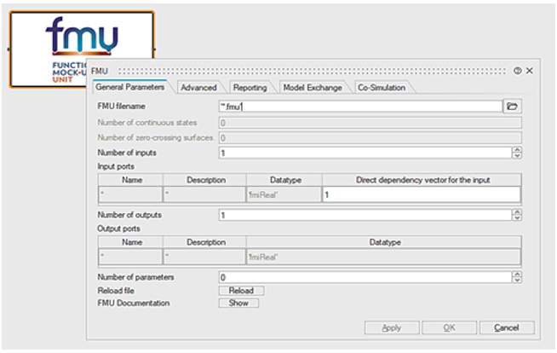Go to the Co-Simulation tab
This screenshot has width=557, height=353.
pyautogui.click(x=381, y=88)
